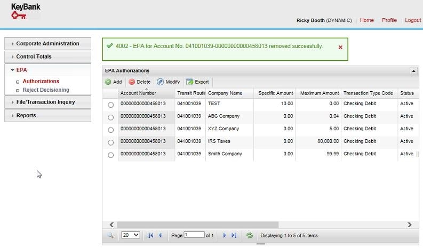The height and width of the screenshot is (248, 423).
Task: Open the Reject Decisioning submenu item
Action: 46,90
